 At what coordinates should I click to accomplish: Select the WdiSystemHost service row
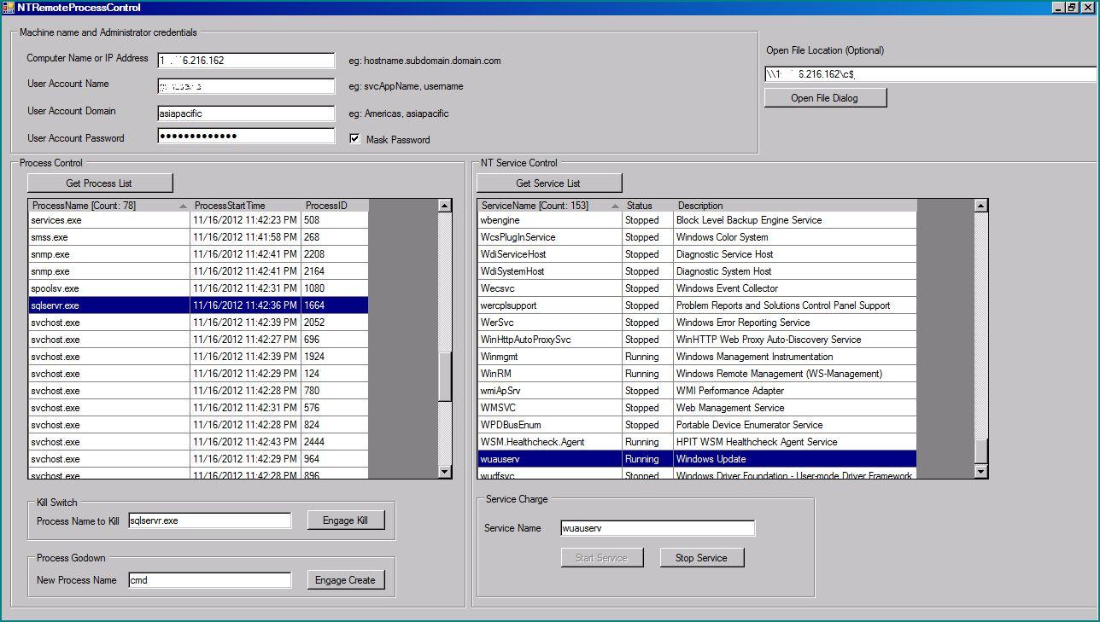tap(697, 271)
